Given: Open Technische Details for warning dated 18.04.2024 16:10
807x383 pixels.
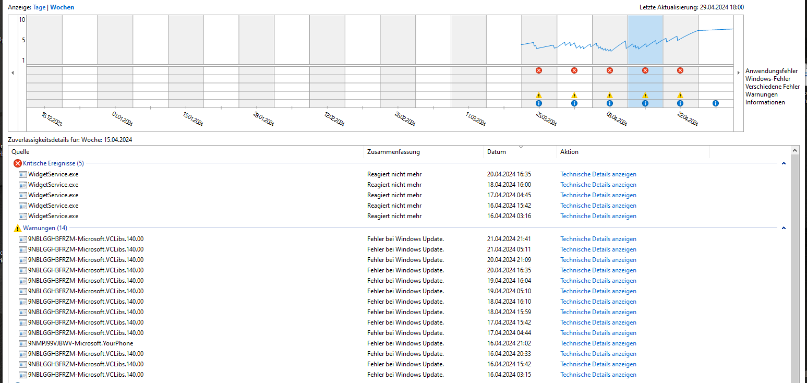Looking at the screenshot, I should (598, 302).
